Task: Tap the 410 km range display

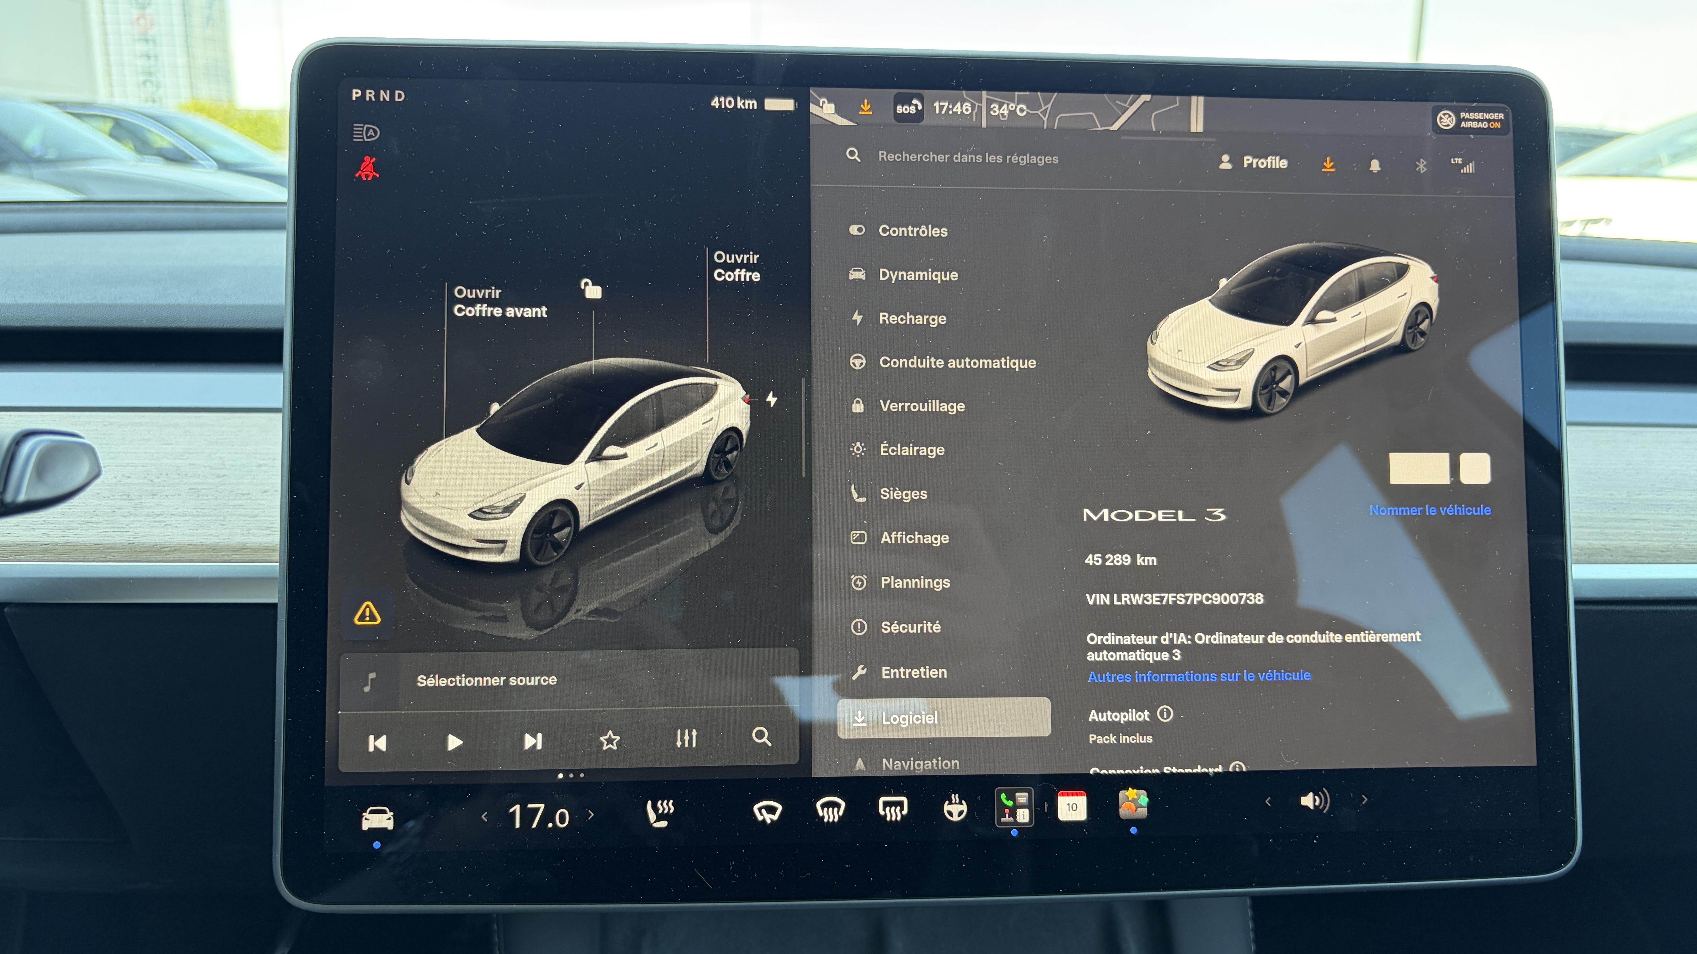Action: tap(733, 103)
